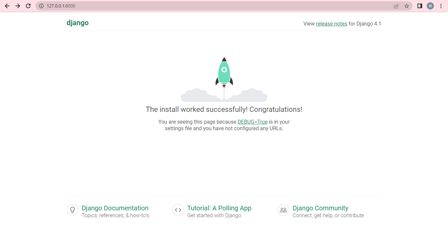This screenshot has height=227, width=448.
Task: Open the browser side panel icon
Action: tap(420, 6)
